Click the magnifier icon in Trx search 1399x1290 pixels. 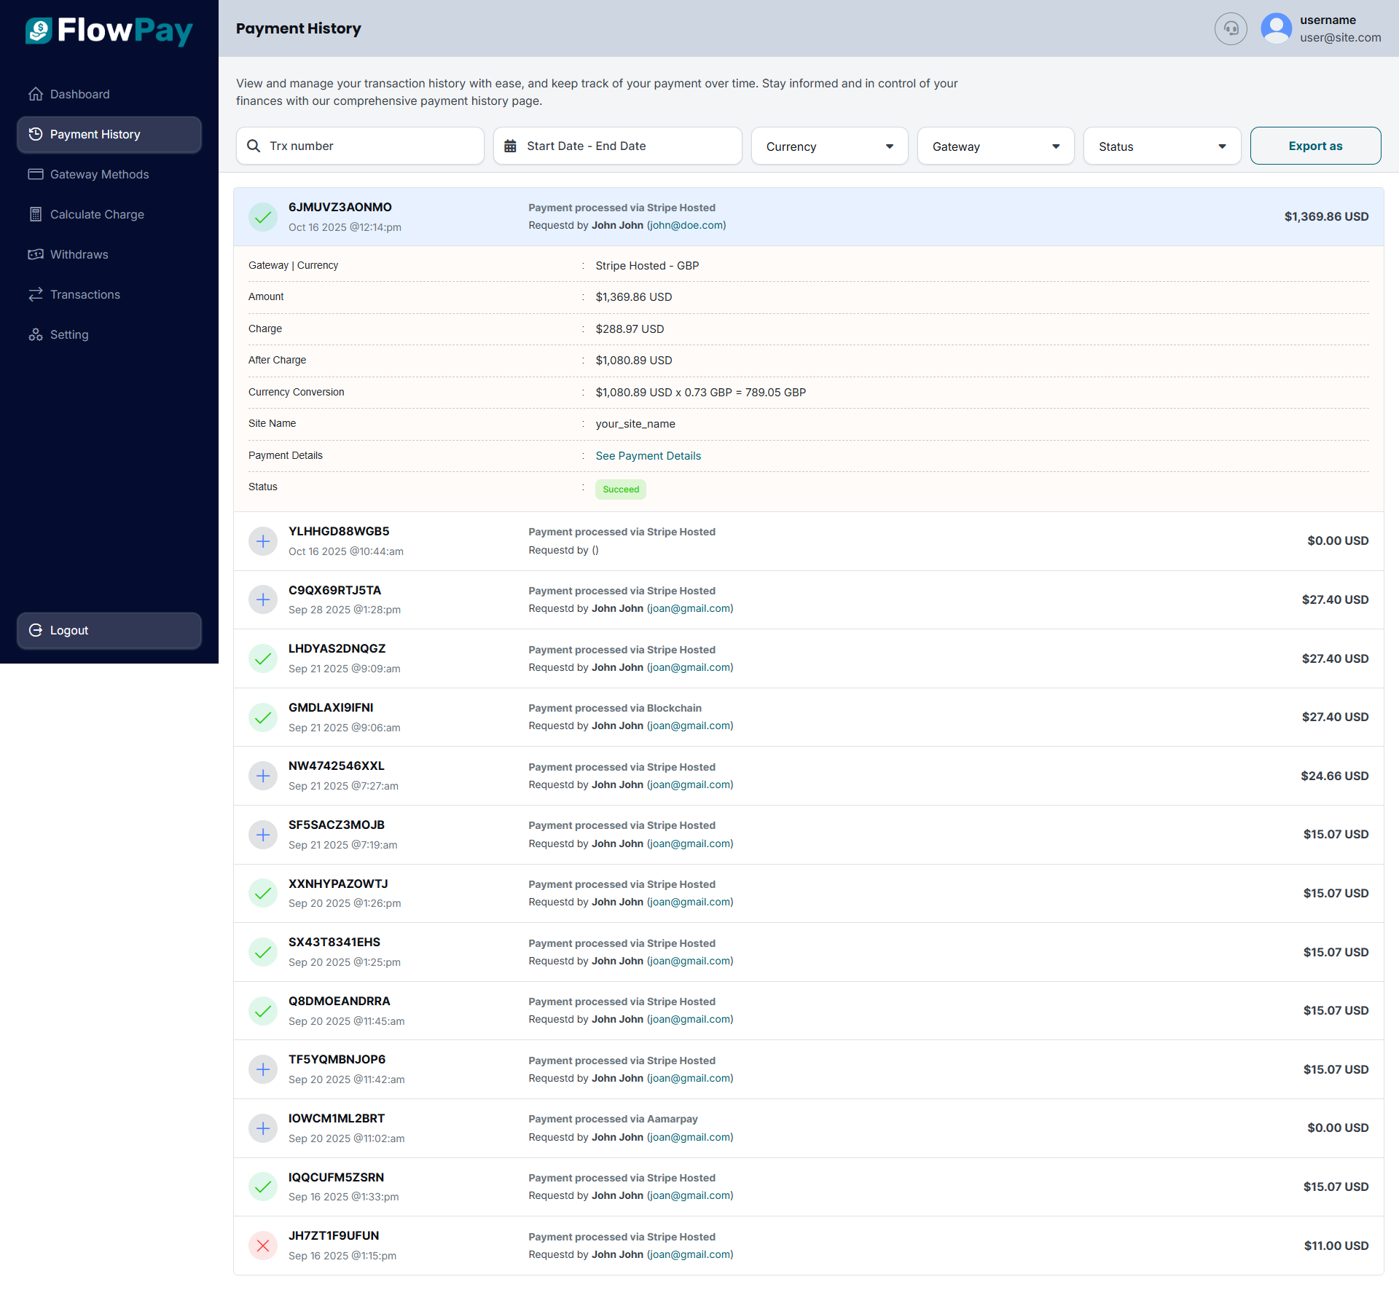pyautogui.click(x=254, y=146)
